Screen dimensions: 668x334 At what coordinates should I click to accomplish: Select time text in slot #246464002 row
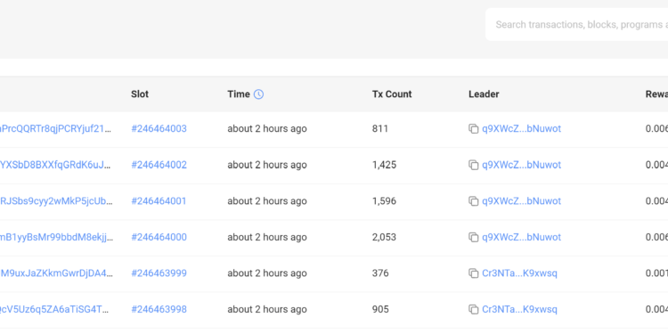pos(267,165)
